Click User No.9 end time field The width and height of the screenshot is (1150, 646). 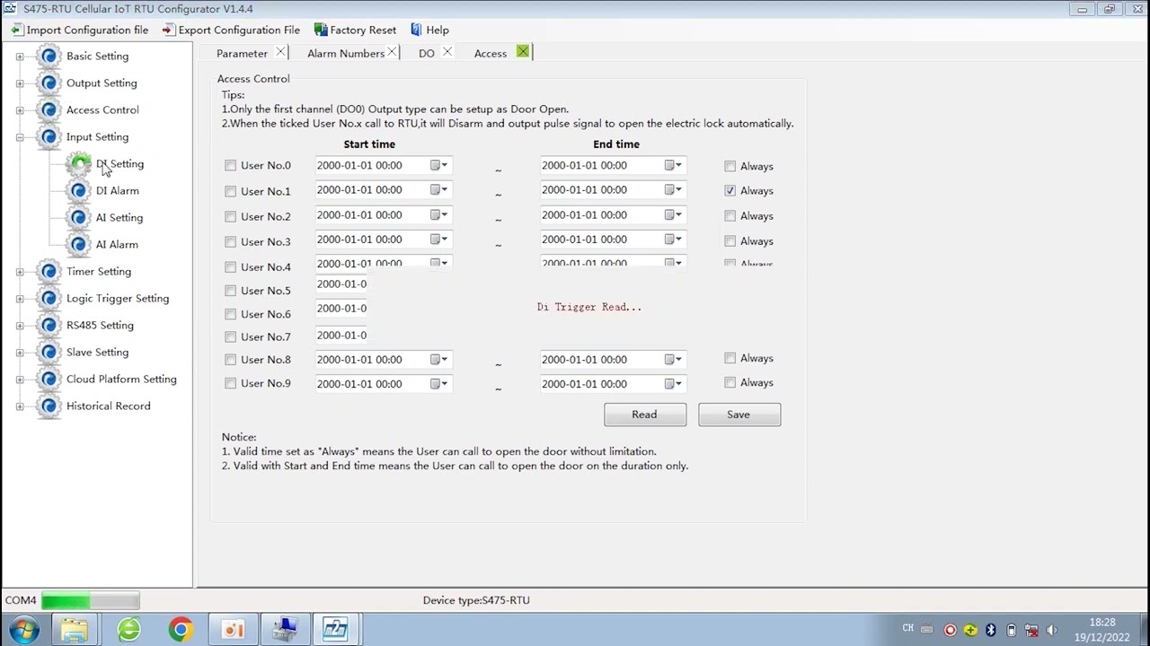[614, 383]
